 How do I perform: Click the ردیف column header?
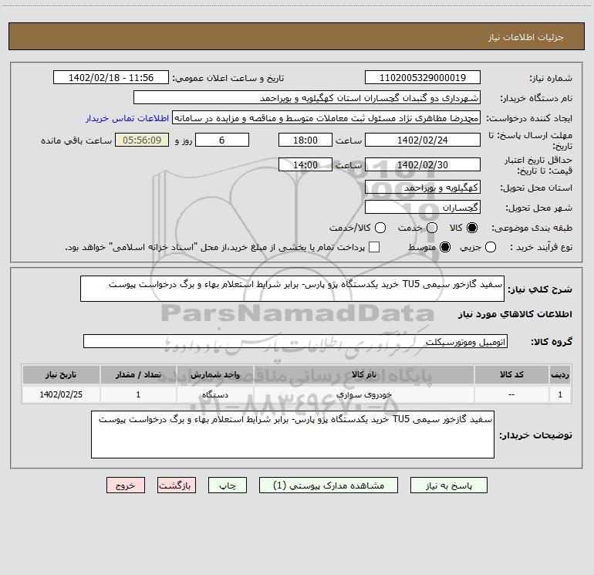point(560,374)
